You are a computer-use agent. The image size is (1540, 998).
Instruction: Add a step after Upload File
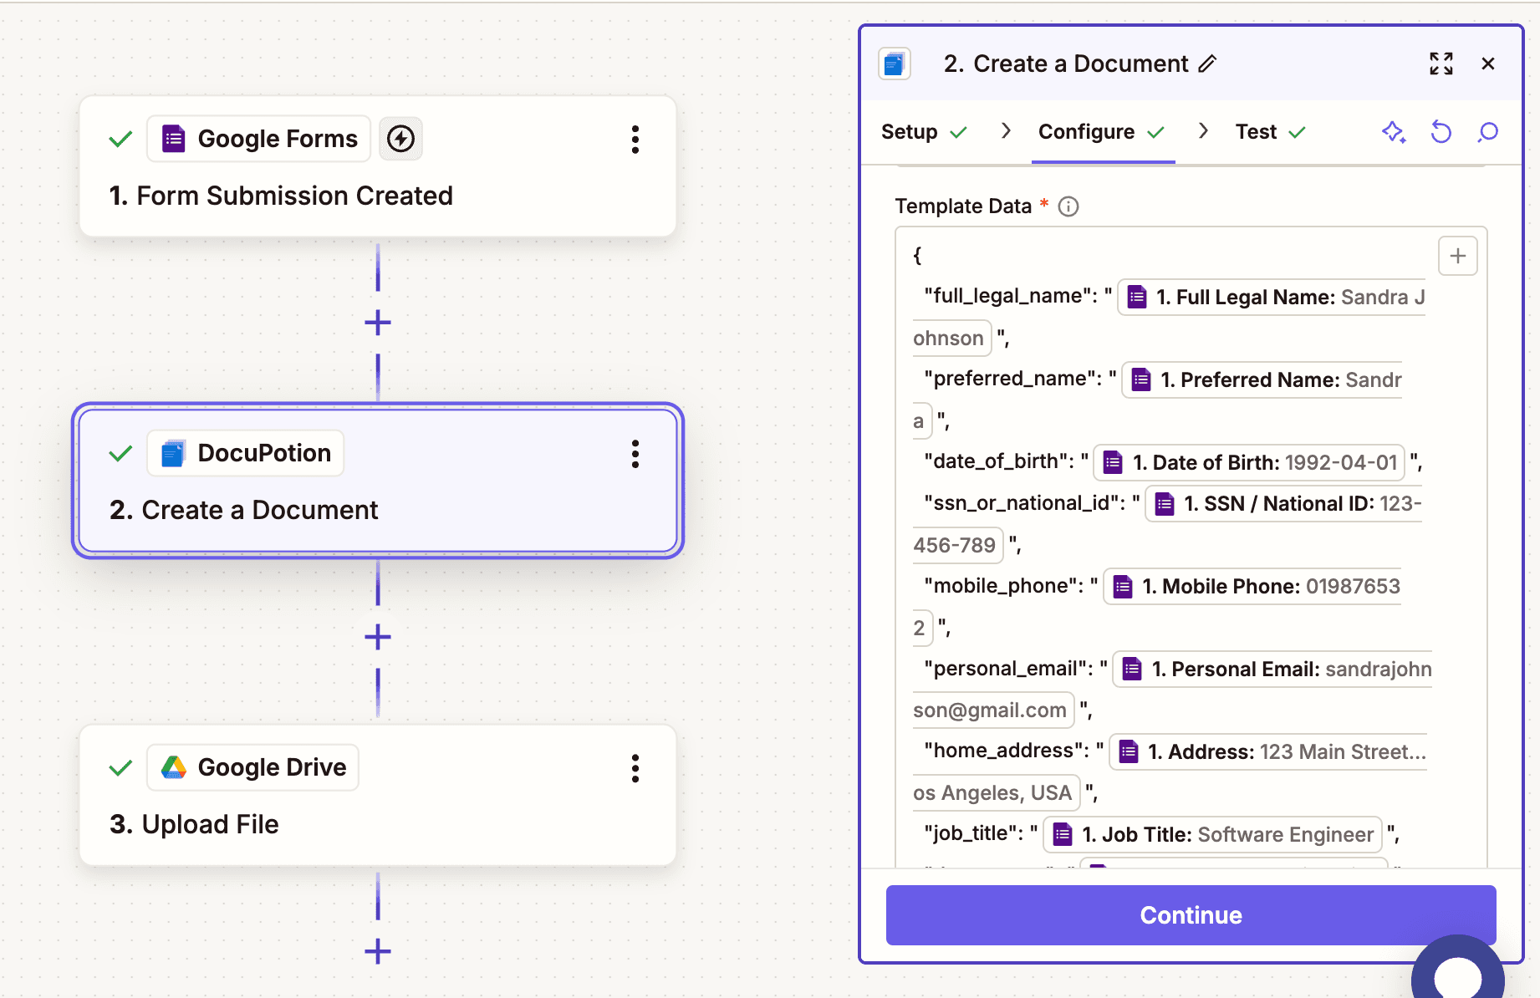(x=378, y=951)
